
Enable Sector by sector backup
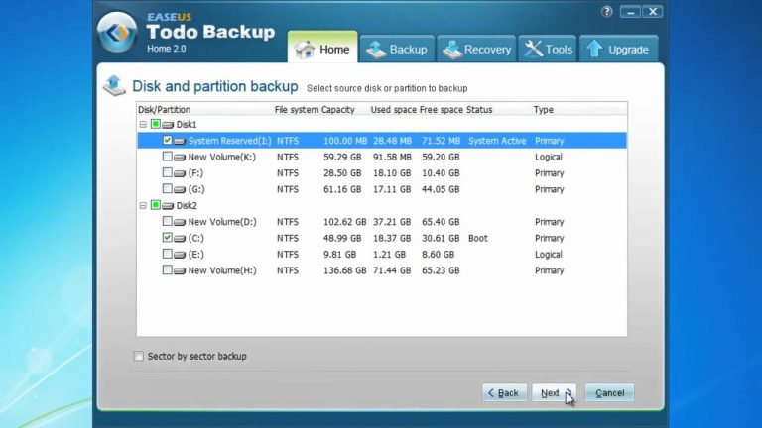click(x=139, y=356)
